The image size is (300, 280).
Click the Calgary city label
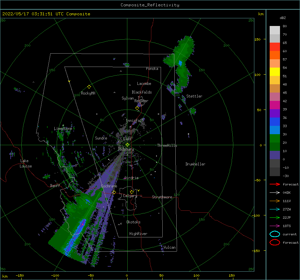click(130, 196)
